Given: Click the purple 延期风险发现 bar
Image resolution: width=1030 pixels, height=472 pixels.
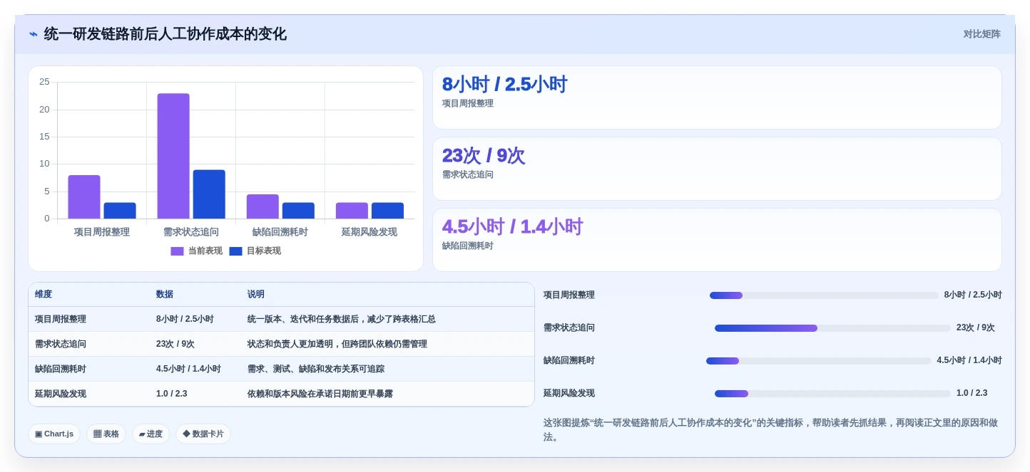Looking at the screenshot, I should tap(352, 211).
